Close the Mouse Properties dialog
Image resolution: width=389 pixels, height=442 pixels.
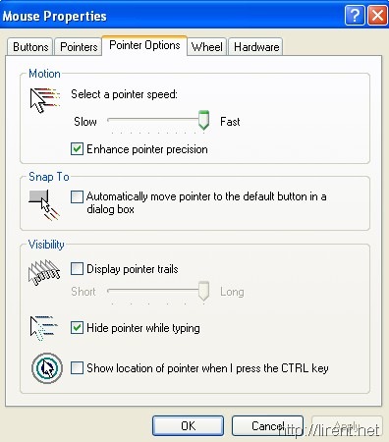377,16
